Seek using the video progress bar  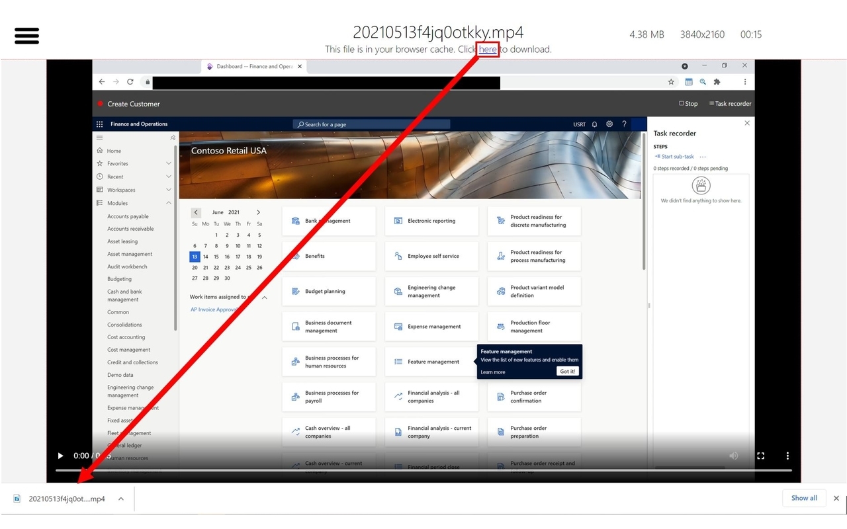(x=410, y=471)
